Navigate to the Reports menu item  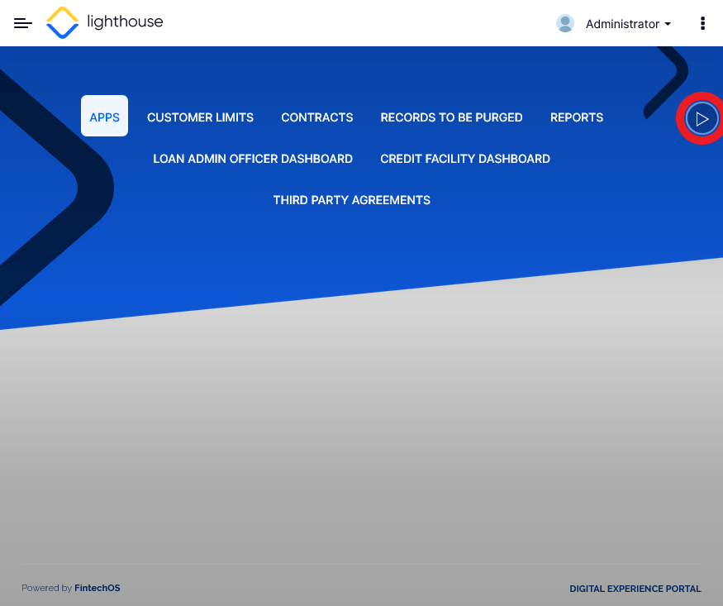point(576,117)
